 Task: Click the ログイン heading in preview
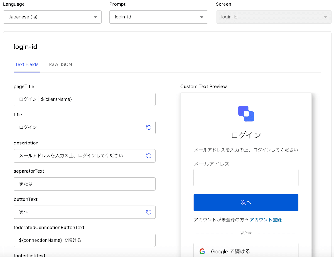click(x=246, y=135)
